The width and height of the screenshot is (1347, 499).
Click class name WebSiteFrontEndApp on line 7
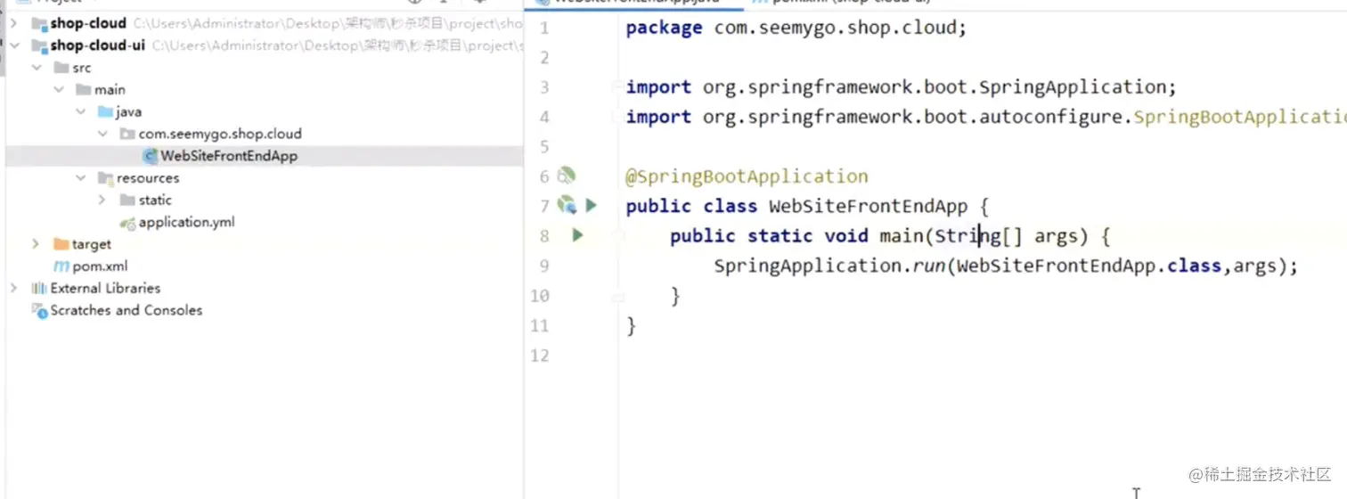pos(868,207)
